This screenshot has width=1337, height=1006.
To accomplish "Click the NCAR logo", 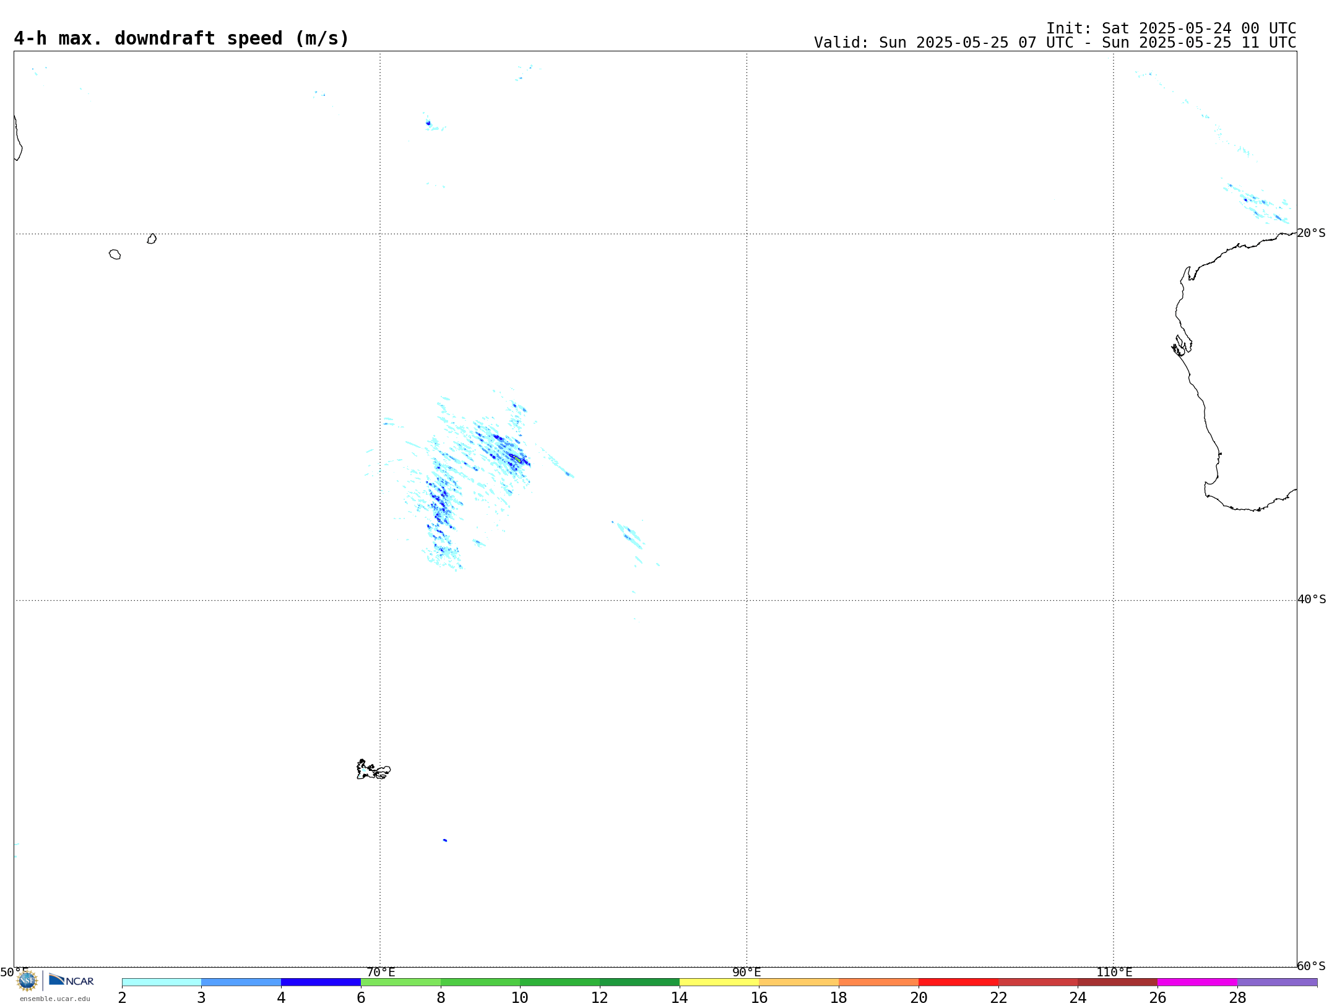I will [x=71, y=980].
